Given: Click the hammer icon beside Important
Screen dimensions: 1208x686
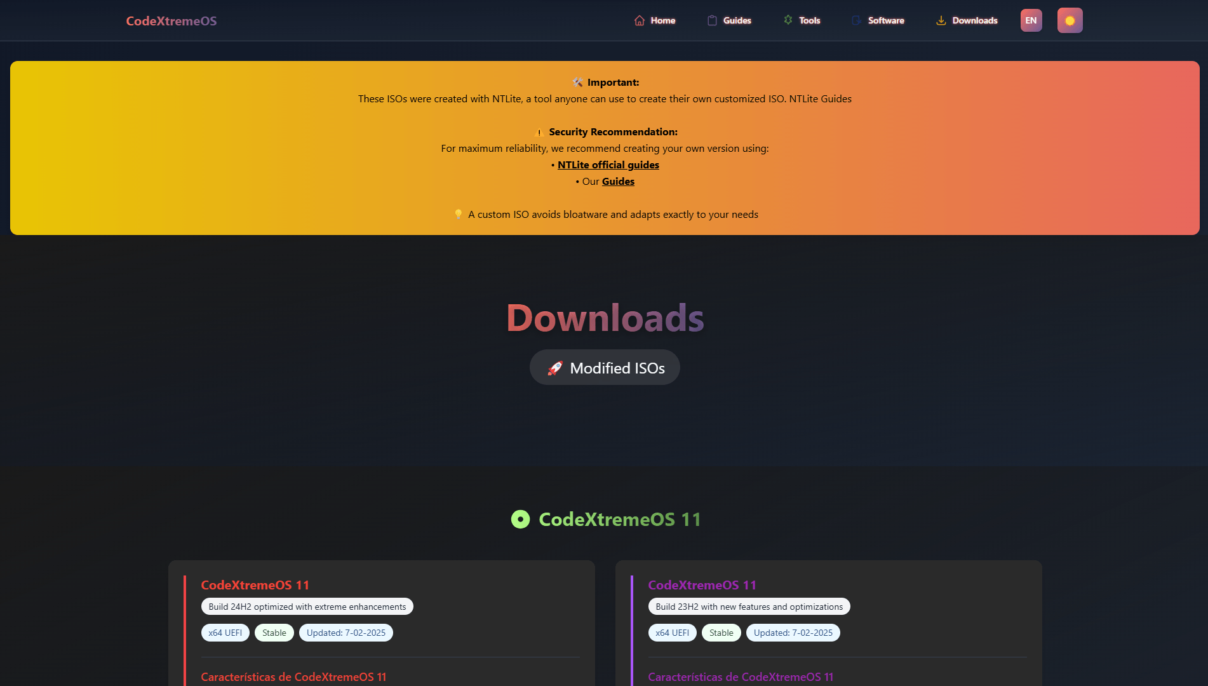Looking at the screenshot, I should (577, 82).
